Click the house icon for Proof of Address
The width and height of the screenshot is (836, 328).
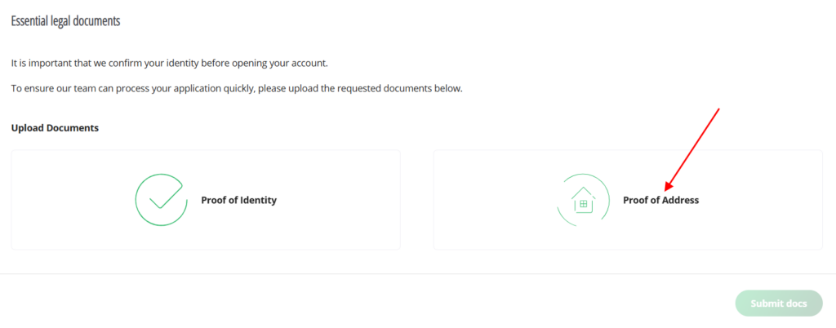point(583,200)
